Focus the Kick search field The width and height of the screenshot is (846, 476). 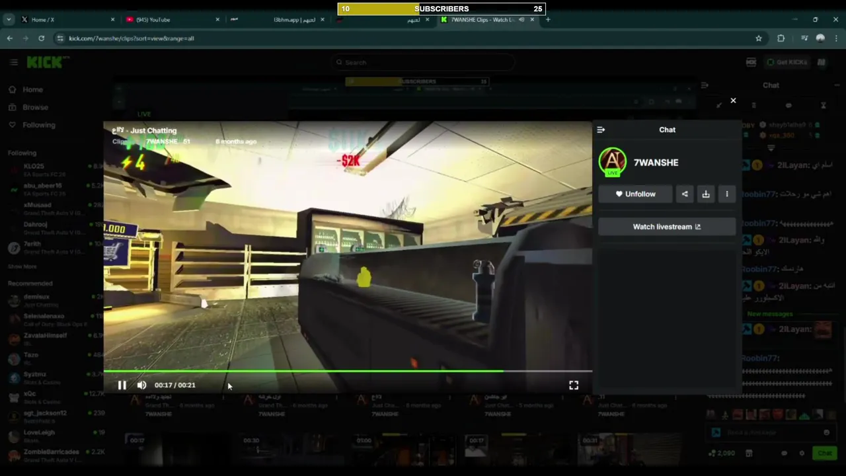pyautogui.click(x=423, y=62)
